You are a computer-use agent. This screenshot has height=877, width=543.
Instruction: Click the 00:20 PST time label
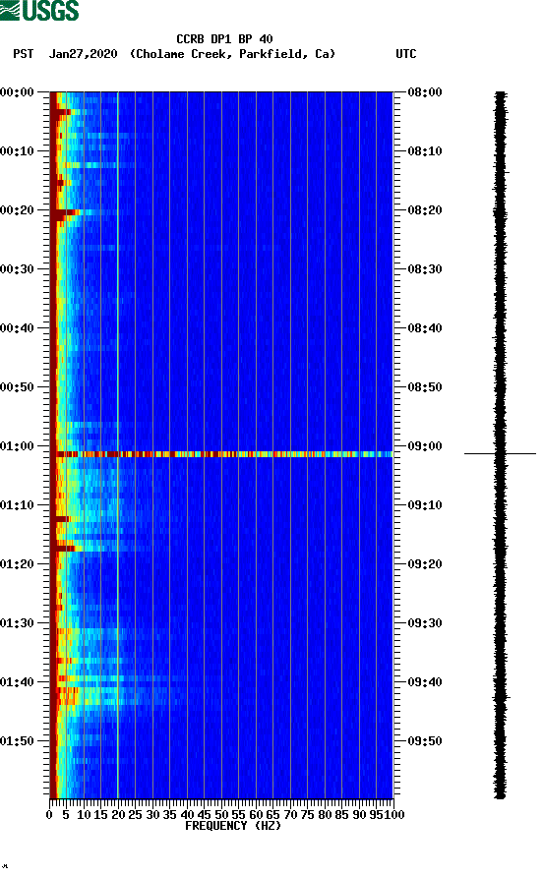pyautogui.click(x=18, y=210)
